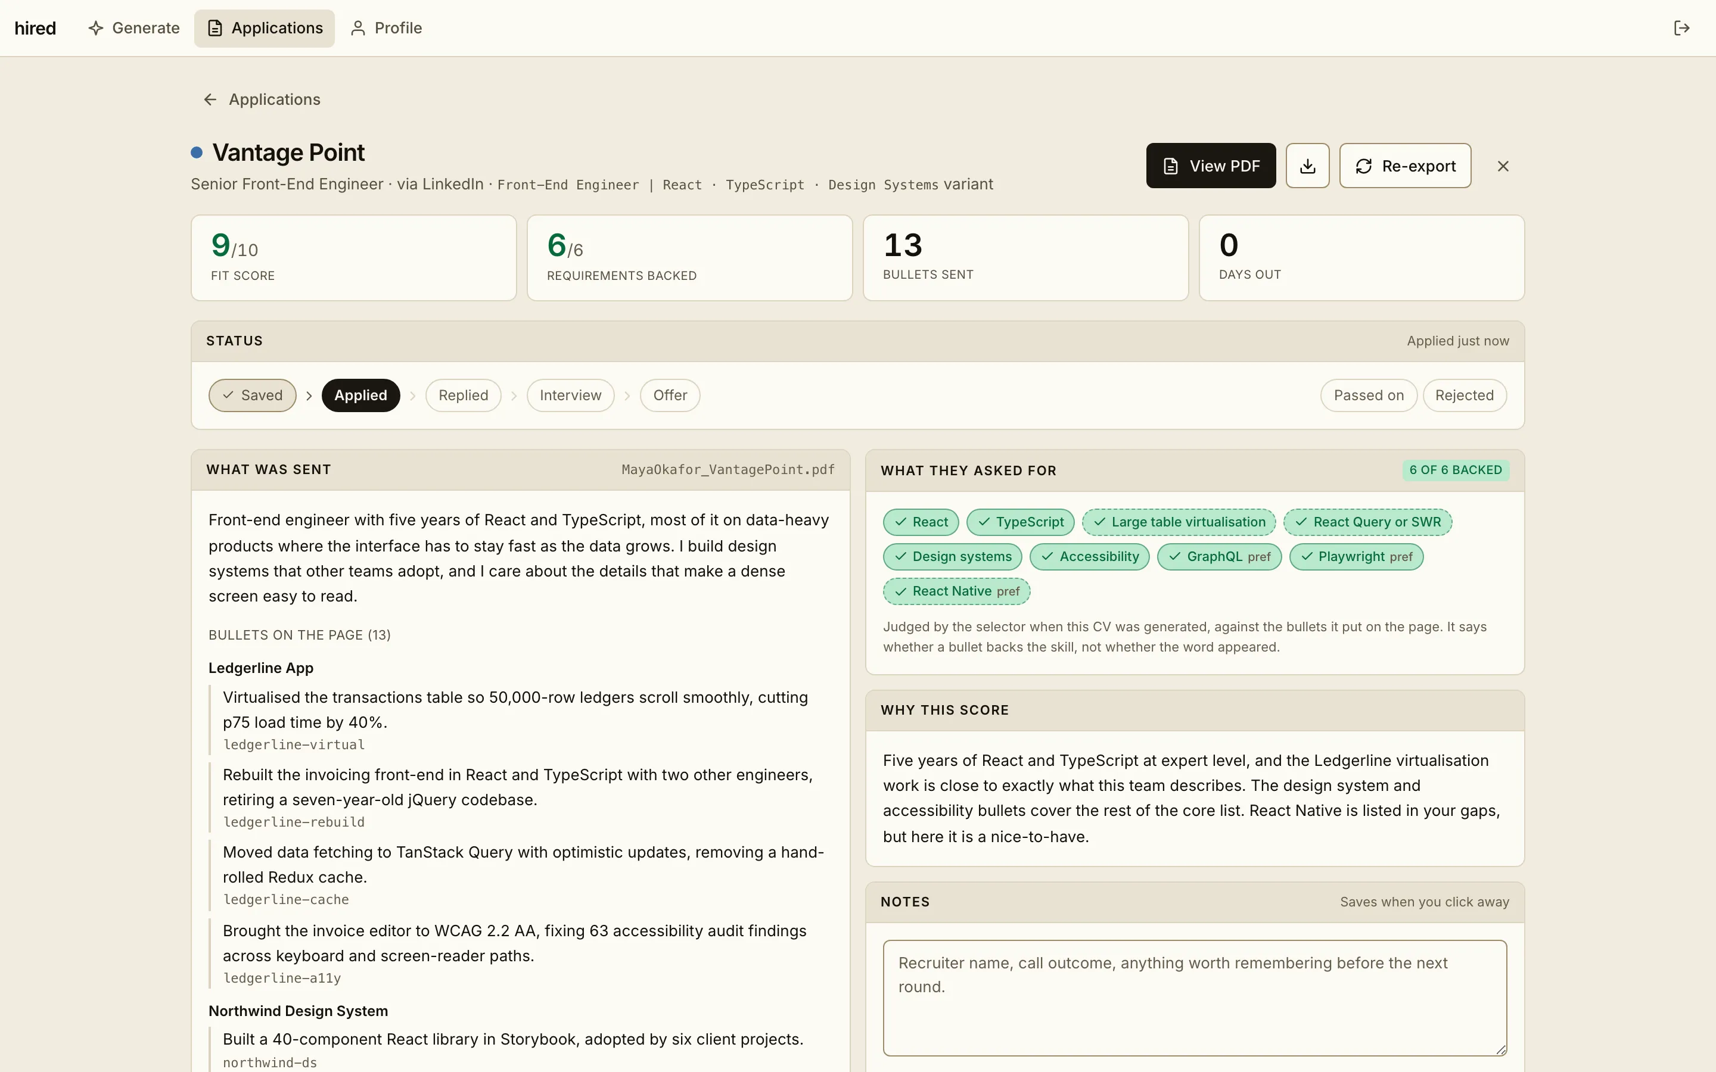Screen dimensions: 1716x1072
Task: Click the 6 OF 6 BACKED badge
Action: tap(1456, 470)
